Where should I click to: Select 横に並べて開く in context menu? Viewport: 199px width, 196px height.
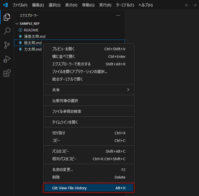click(89, 56)
